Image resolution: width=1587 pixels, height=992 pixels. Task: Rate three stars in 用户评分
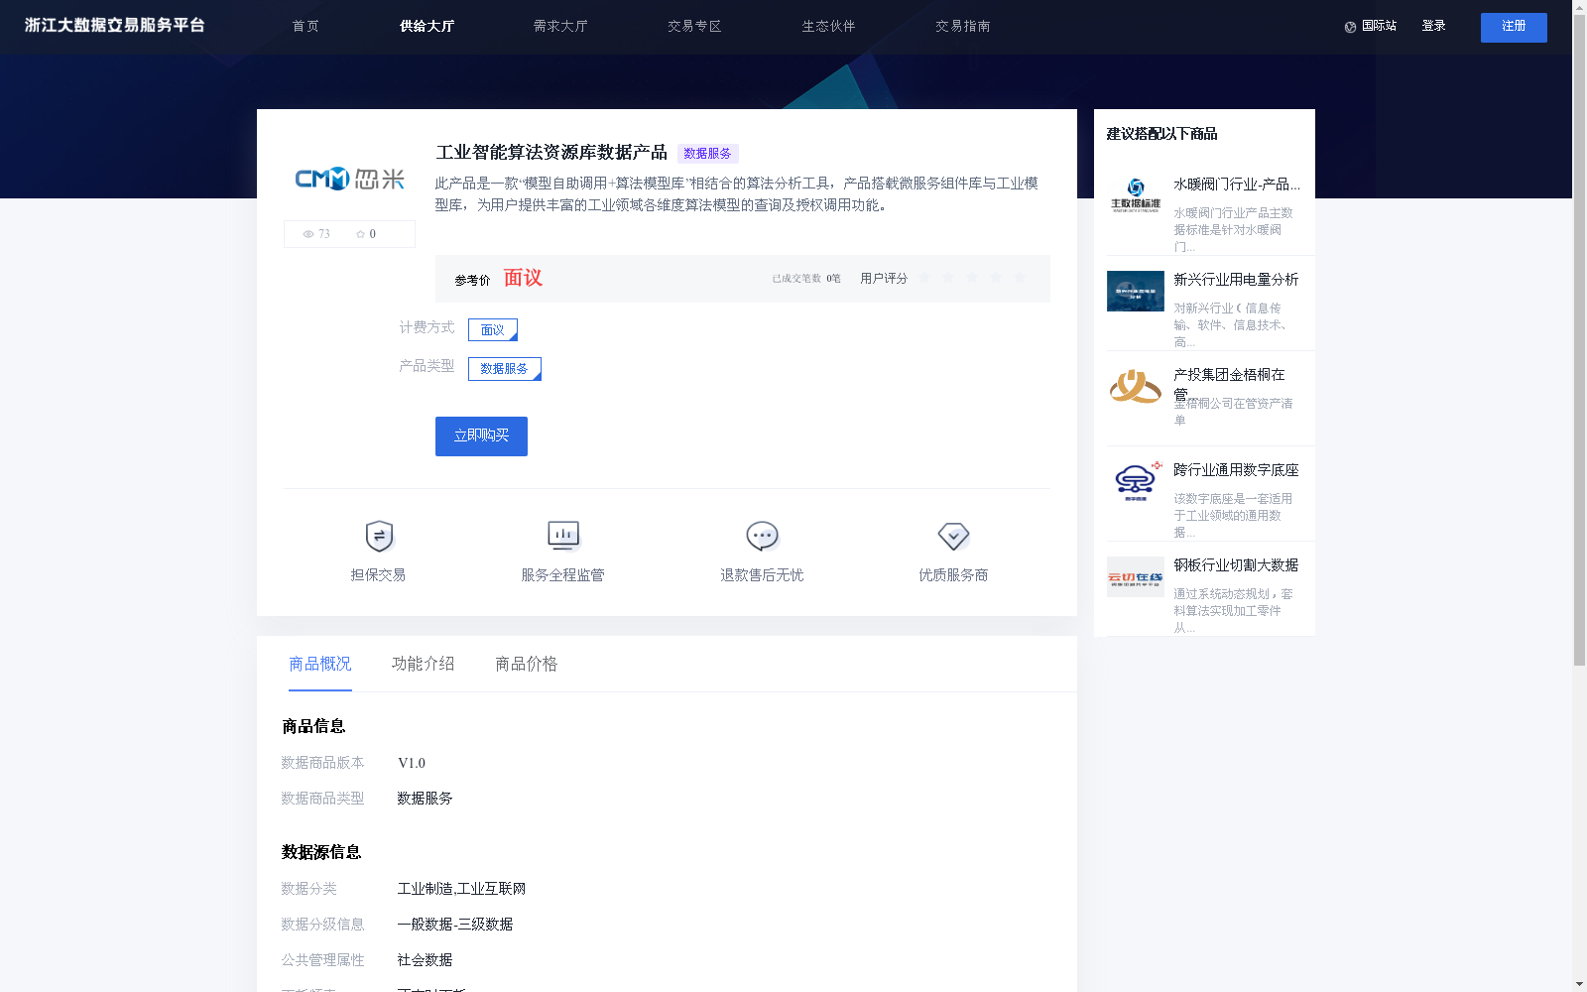(x=972, y=278)
